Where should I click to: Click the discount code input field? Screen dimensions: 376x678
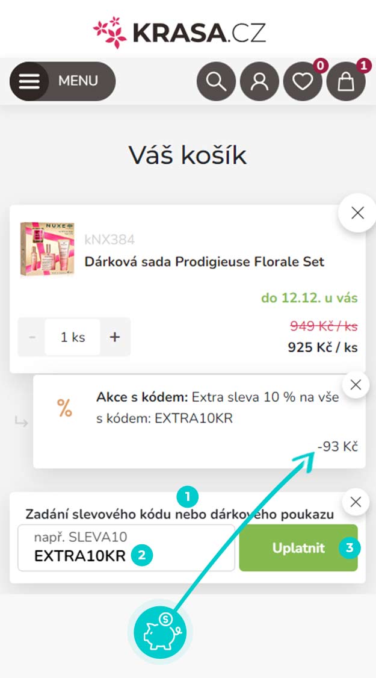126,548
